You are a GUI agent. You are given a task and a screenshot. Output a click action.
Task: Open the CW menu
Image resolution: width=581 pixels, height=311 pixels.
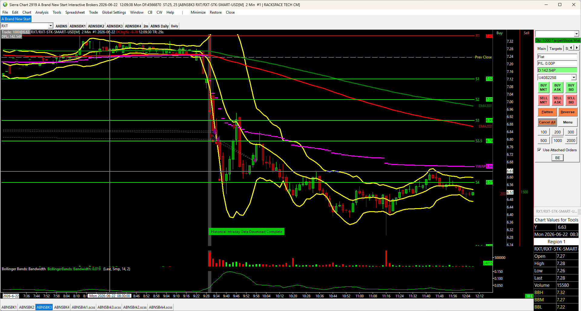pyautogui.click(x=159, y=12)
